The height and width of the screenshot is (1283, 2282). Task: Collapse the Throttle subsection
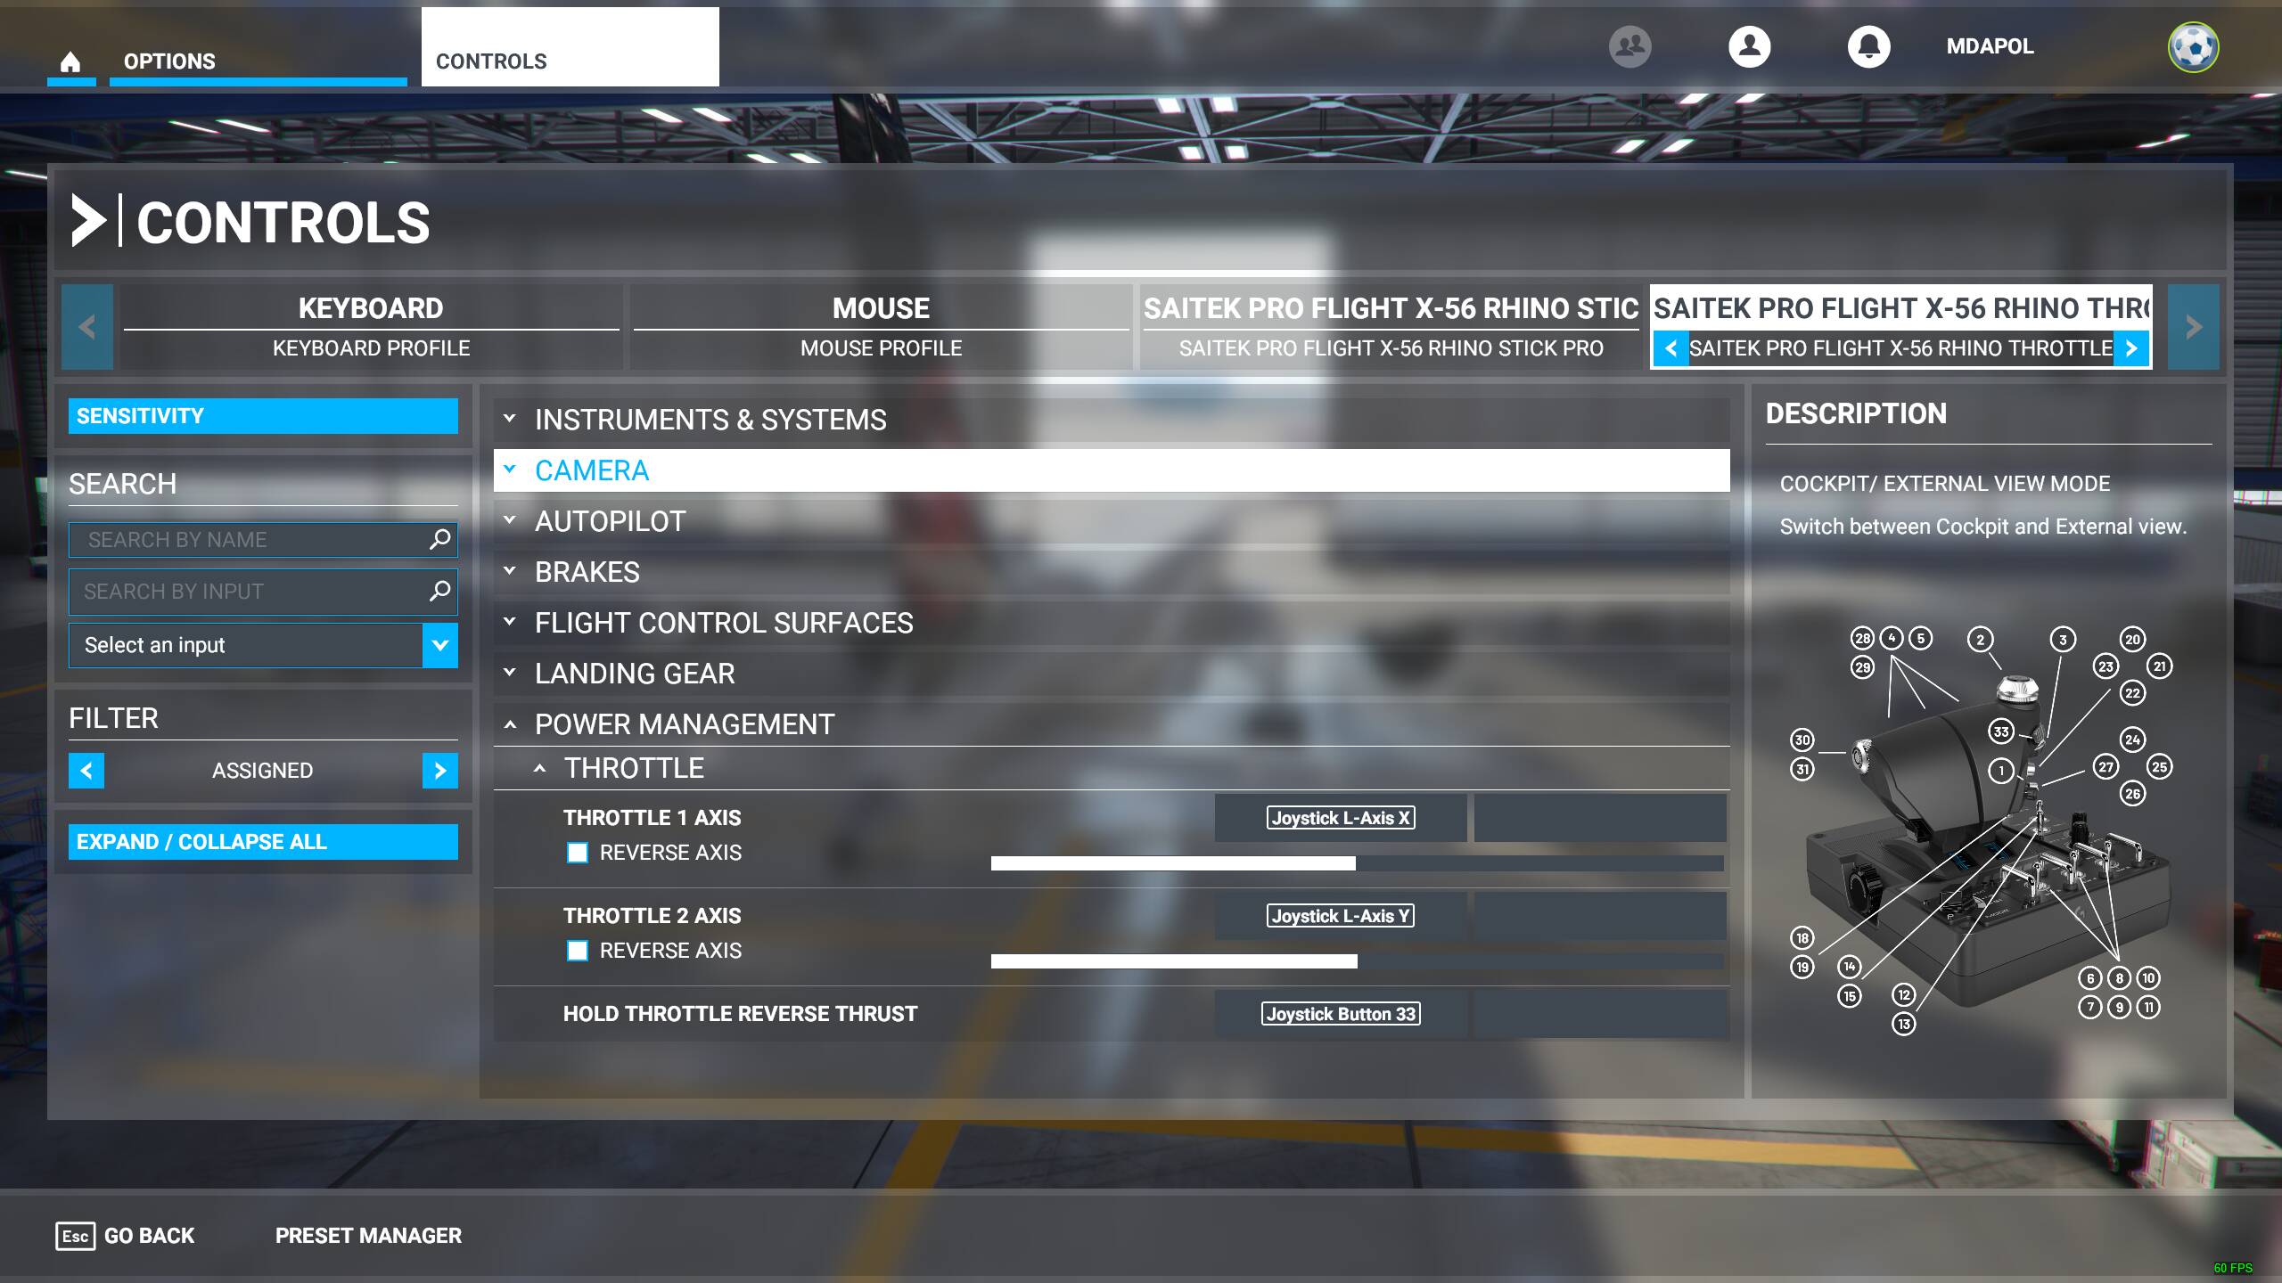click(x=633, y=768)
